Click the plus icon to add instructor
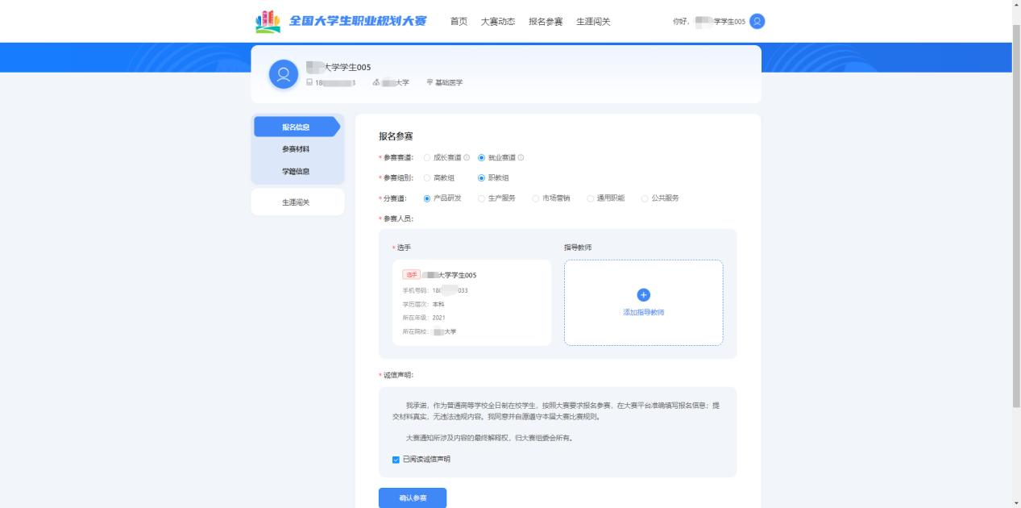Viewport: 1021px width, 508px height. tap(643, 295)
